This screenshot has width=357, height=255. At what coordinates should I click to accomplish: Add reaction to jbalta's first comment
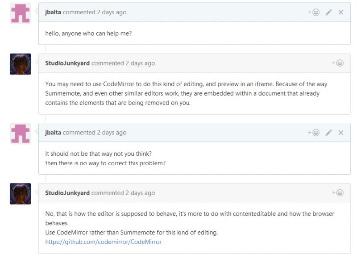(313, 13)
